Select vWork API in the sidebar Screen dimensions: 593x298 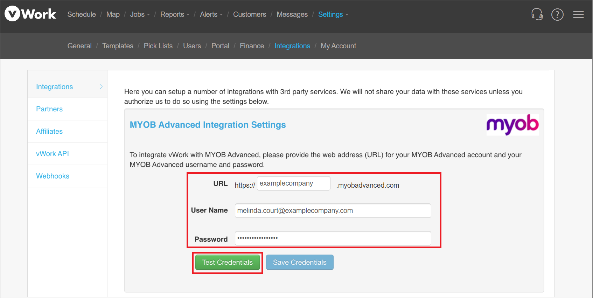tap(53, 154)
